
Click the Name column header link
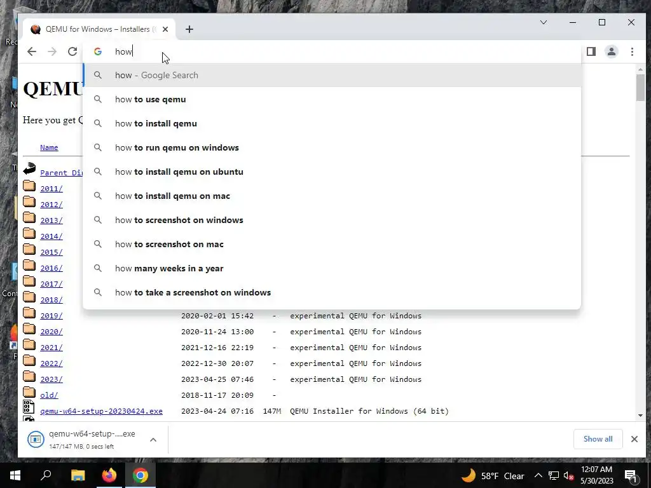point(49,147)
